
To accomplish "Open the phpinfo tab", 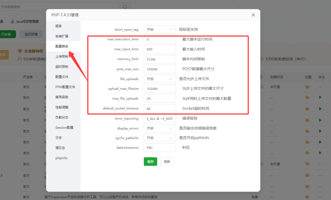I will pyautogui.click(x=63, y=158).
